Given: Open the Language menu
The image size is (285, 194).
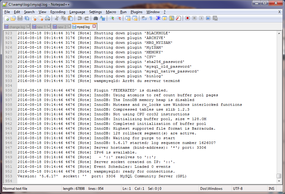Looking at the screenshot, I should tap(77, 12).
